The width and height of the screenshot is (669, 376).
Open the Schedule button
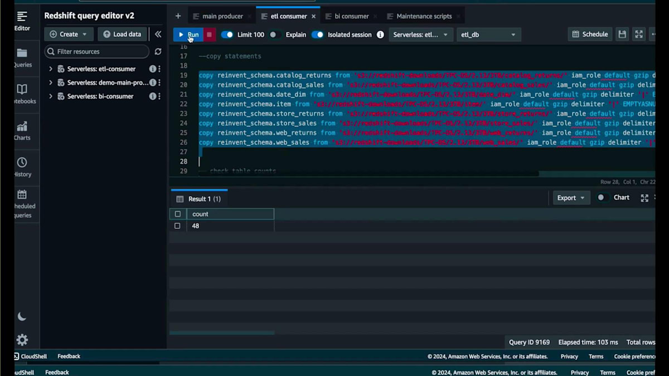pyautogui.click(x=590, y=35)
